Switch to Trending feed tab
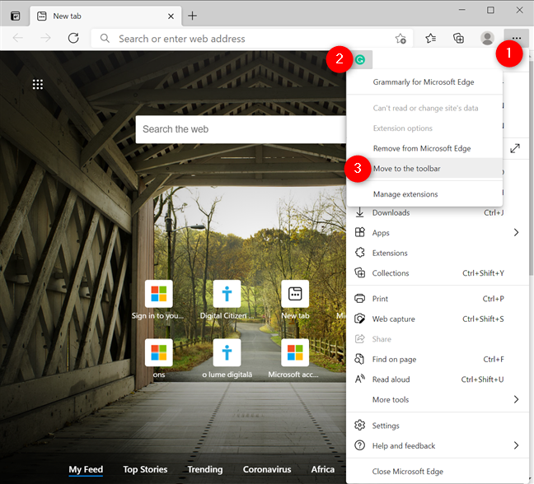This screenshot has width=534, height=484. [x=205, y=469]
